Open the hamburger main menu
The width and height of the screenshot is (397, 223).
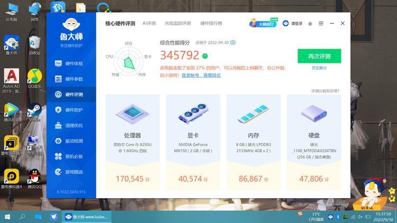tap(320, 23)
